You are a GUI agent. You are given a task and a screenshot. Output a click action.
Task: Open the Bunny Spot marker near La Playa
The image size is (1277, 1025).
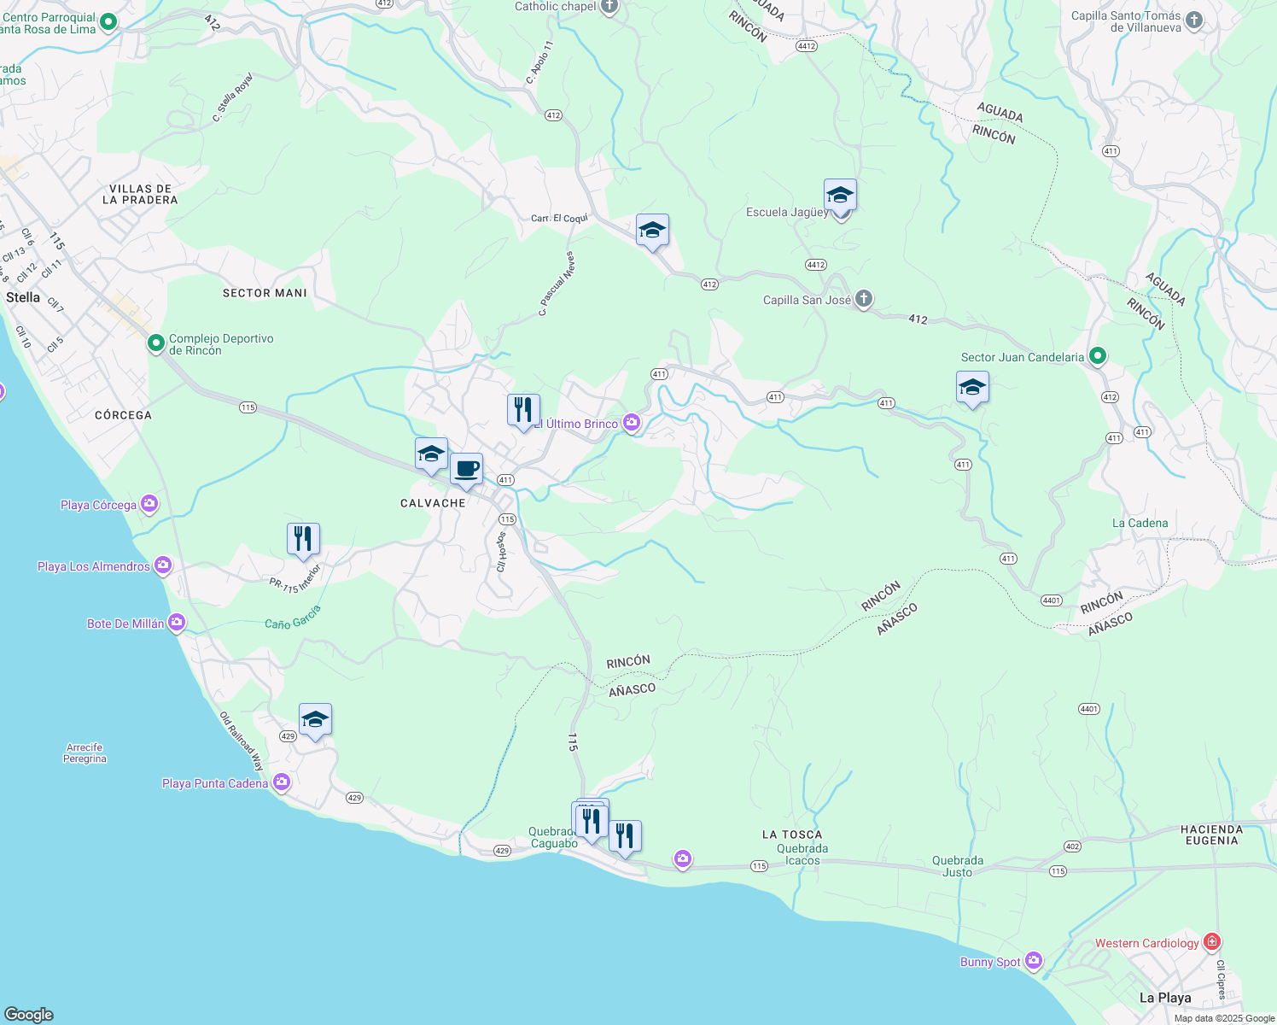tap(1035, 959)
